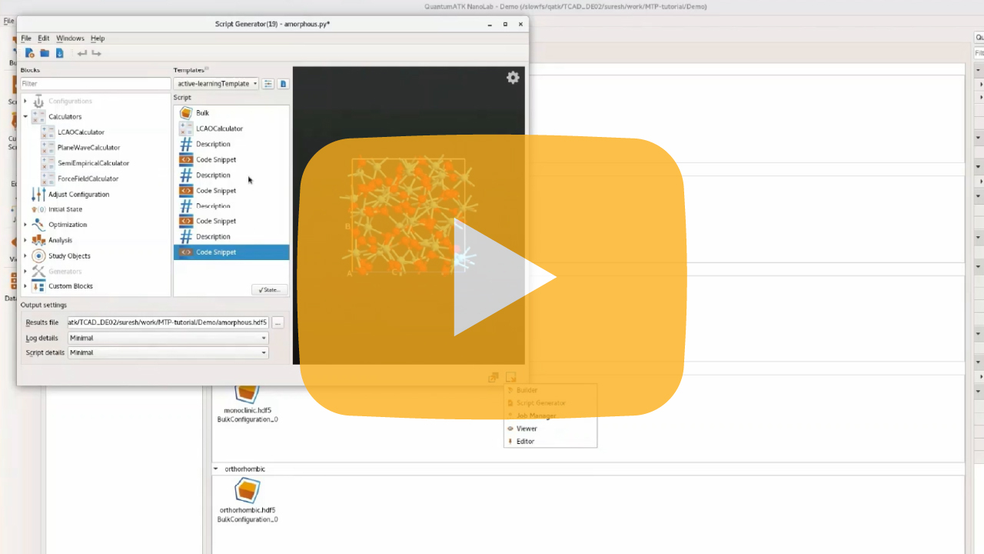
Task: Click the new script toolbar icon
Action: (x=29, y=53)
